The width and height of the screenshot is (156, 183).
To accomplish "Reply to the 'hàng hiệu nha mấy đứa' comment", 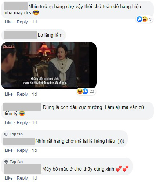I will [22, 22].
